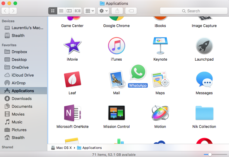Screen dimensions: 229x157
Task: Expand the gear Action menu
Action: click(x=103, y=11)
